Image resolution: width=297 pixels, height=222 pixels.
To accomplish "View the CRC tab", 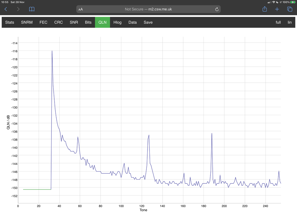I will point(58,22).
